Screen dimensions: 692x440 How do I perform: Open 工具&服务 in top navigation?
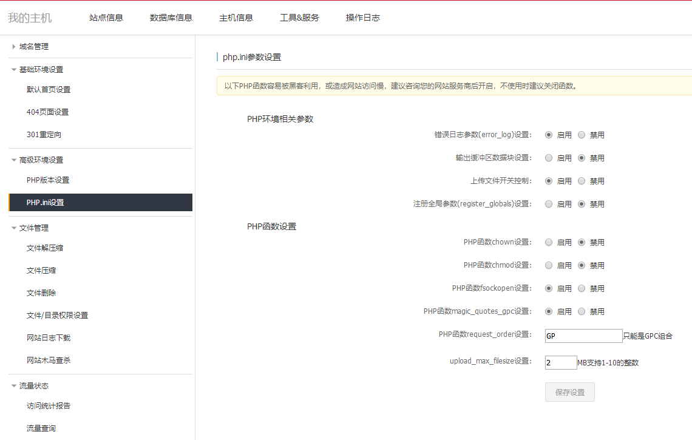299,18
